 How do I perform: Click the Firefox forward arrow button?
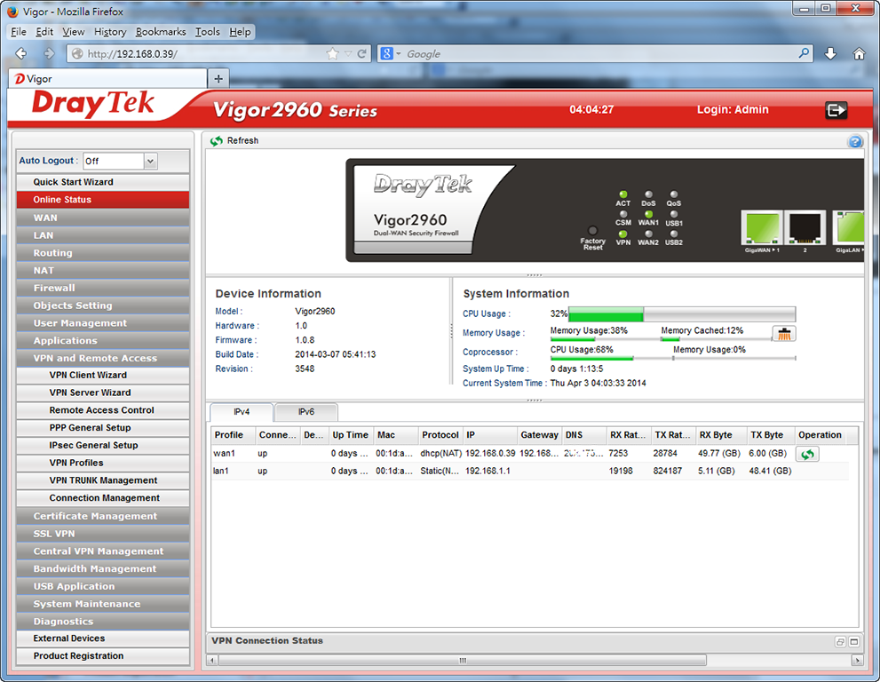click(x=49, y=53)
